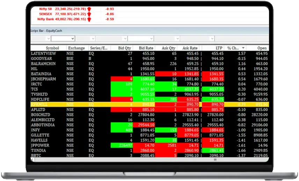Click HAVELLS ask quantity cell 38
The width and height of the screenshot is (299, 181).
pos(166,140)
